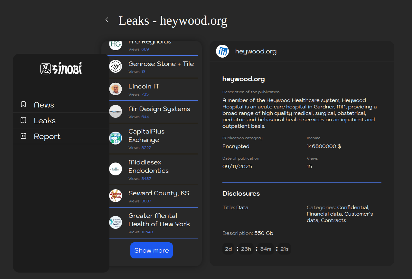
Task: Click the Greater Mental Health logo thumbnail
Action: pos(116,222)
